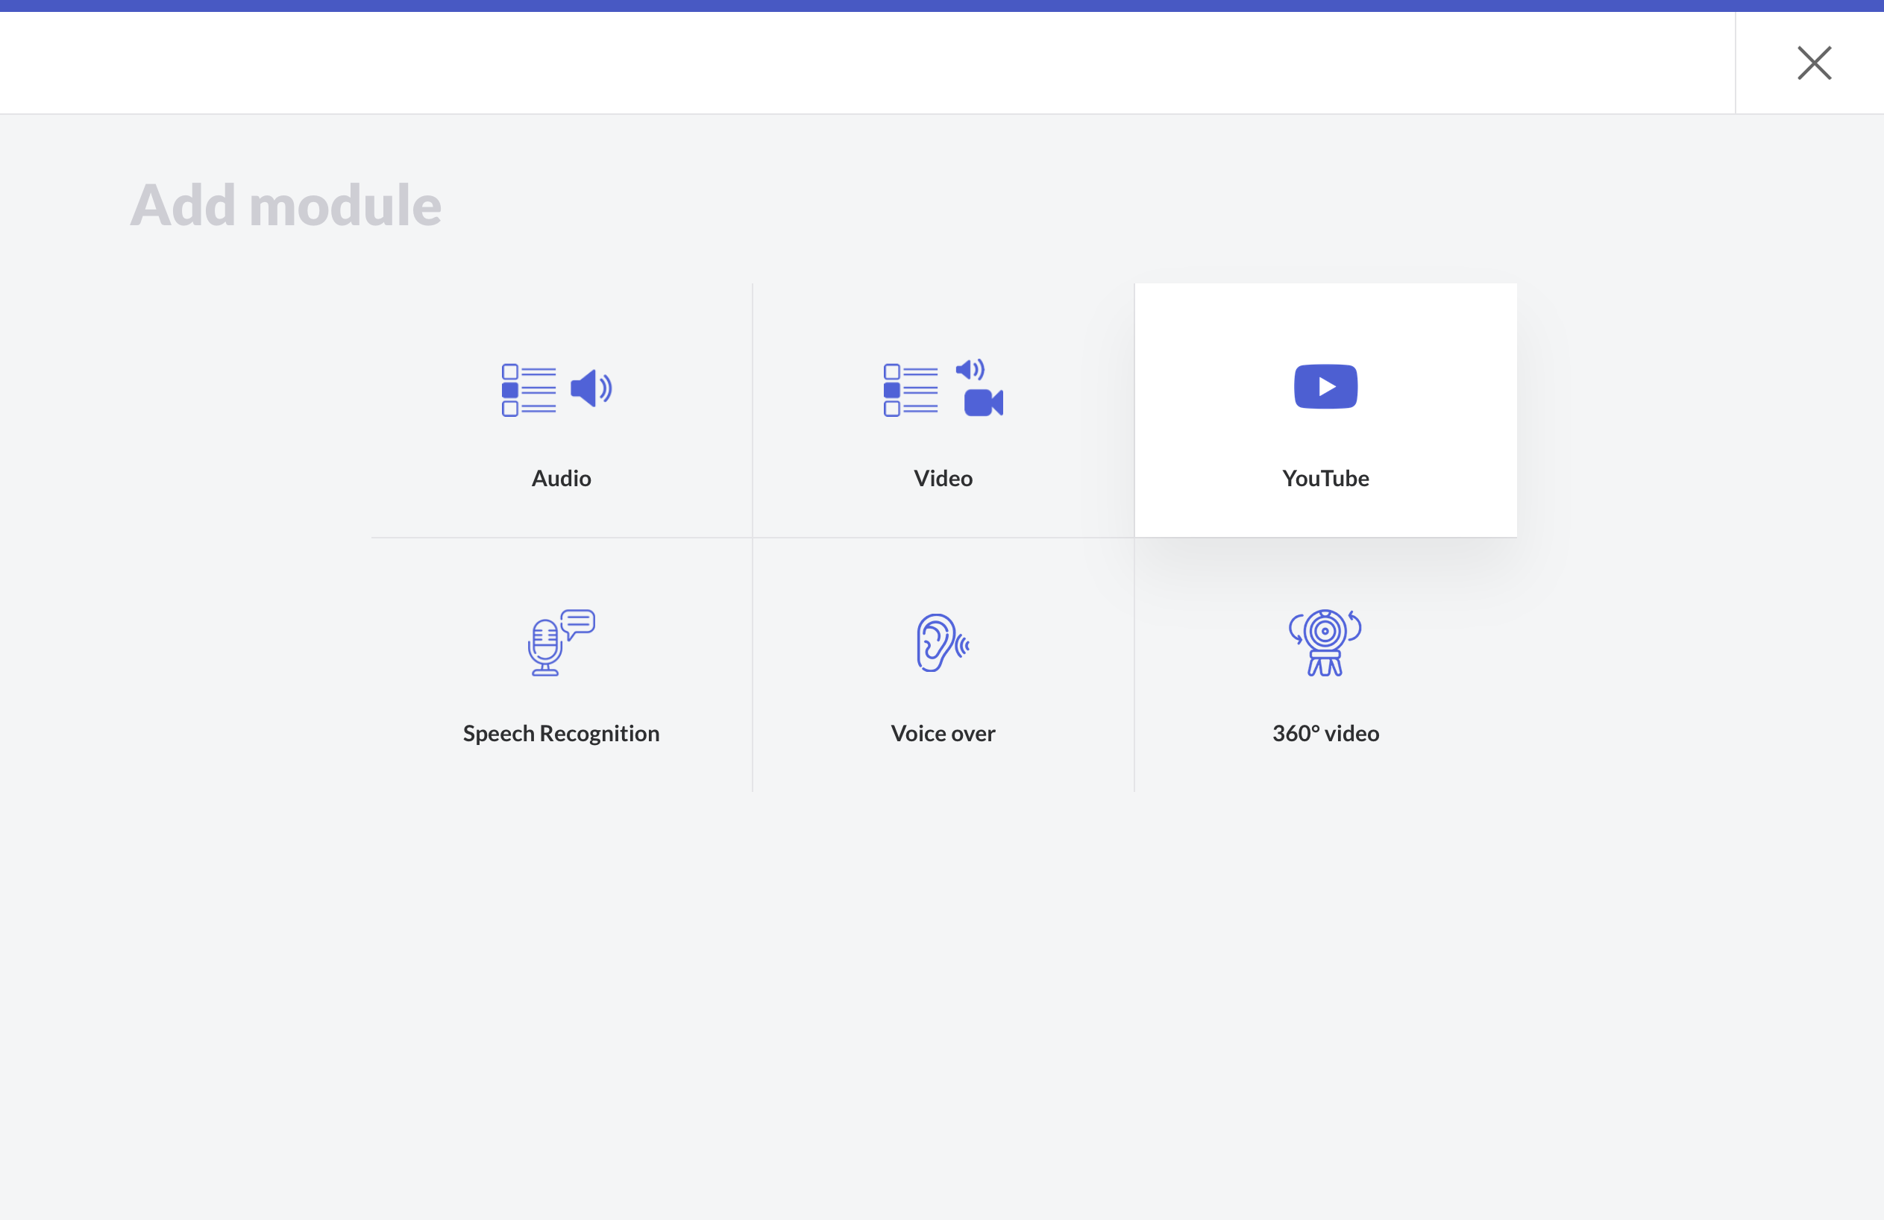The image size is (1884, 1220).
Task: Click the YouTube play button icon
Action: coord(1325,387)
